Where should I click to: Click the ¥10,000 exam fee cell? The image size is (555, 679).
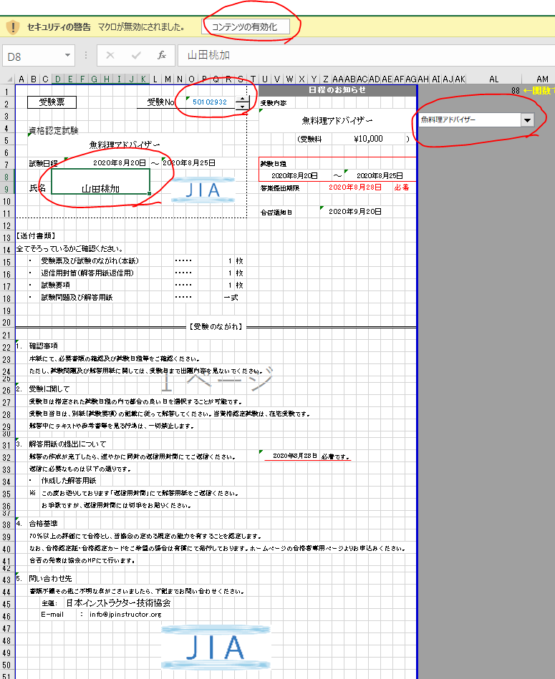point(368,139)
